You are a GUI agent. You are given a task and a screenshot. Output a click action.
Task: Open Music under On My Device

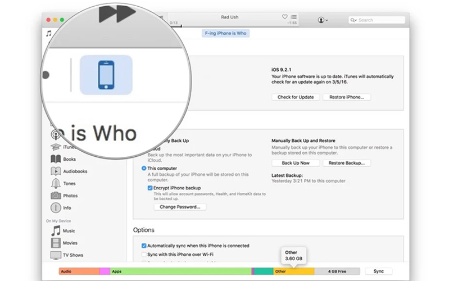63,230
